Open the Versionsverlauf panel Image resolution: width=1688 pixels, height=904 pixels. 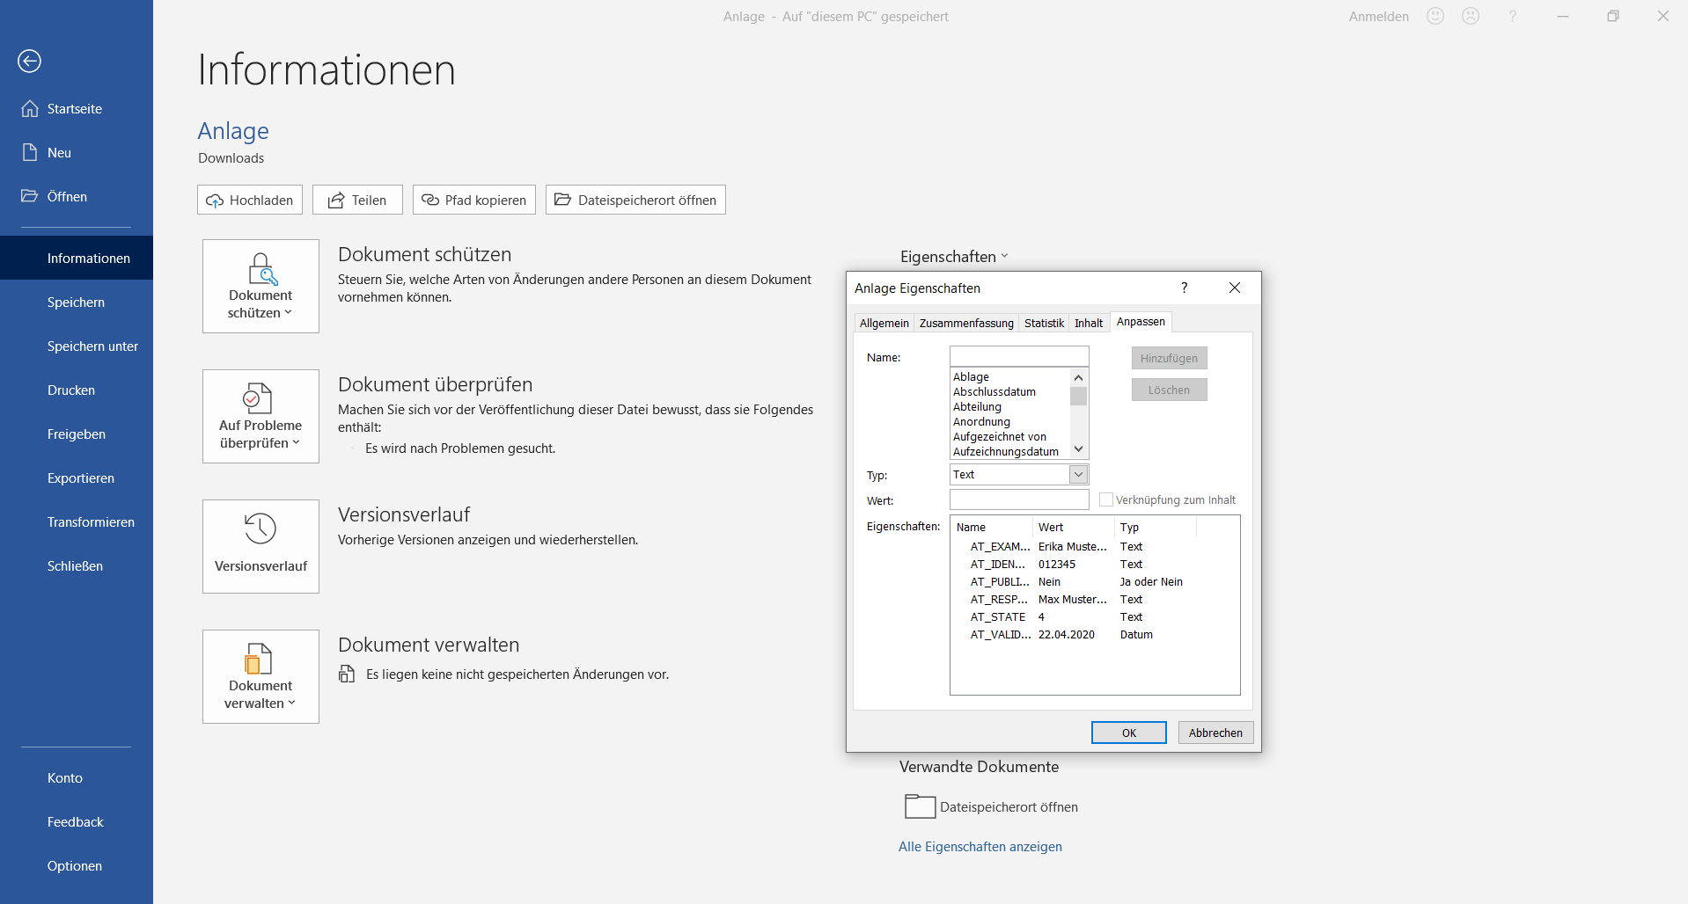260,546
